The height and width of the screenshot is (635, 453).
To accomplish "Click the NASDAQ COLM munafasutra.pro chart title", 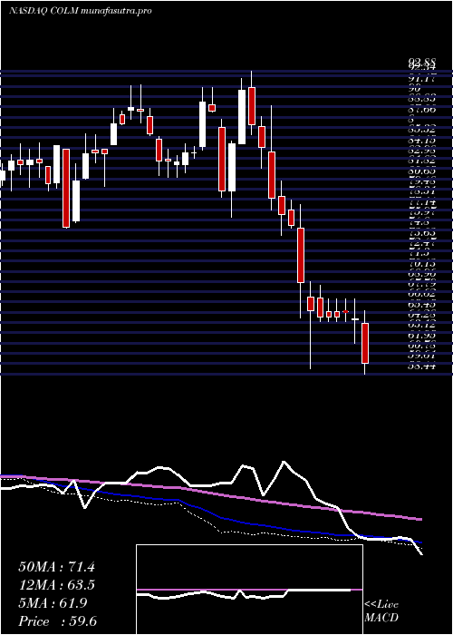I will [80, 11].
